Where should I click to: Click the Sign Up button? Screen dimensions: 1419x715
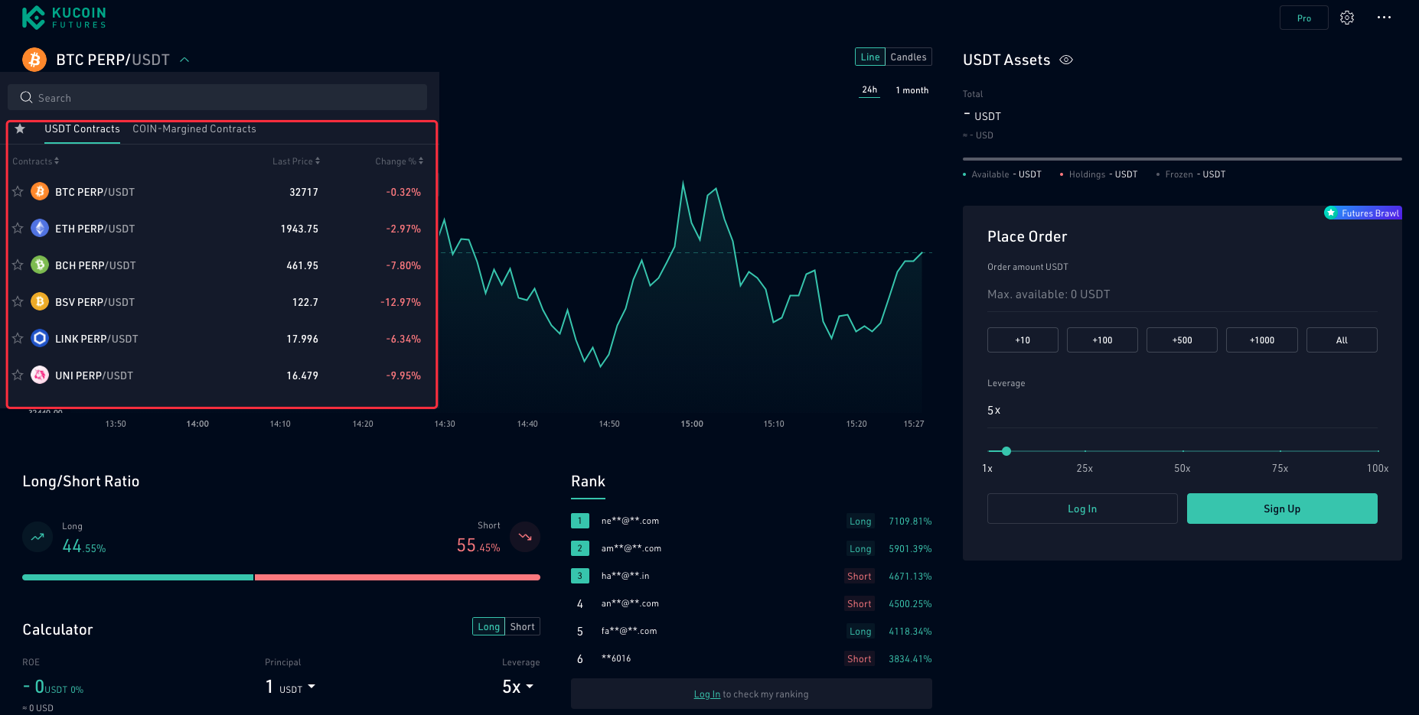[x=1282, y=509]
